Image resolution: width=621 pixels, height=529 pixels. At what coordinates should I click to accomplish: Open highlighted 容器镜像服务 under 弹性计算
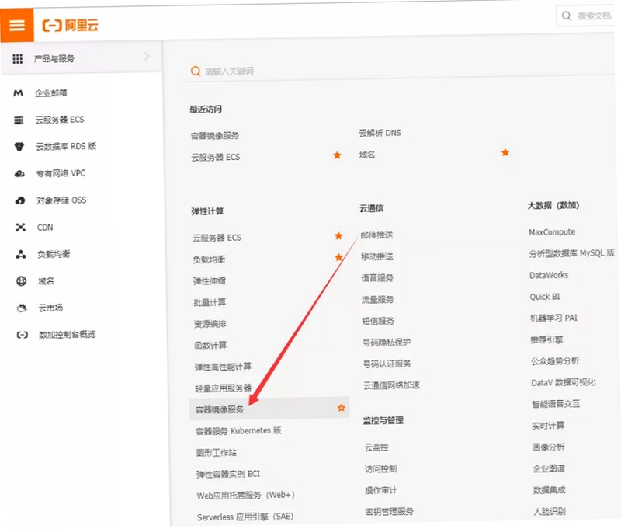220,409
